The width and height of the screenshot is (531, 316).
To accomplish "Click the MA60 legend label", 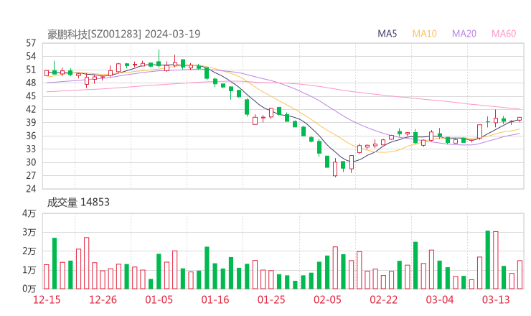I will point(504,34).
